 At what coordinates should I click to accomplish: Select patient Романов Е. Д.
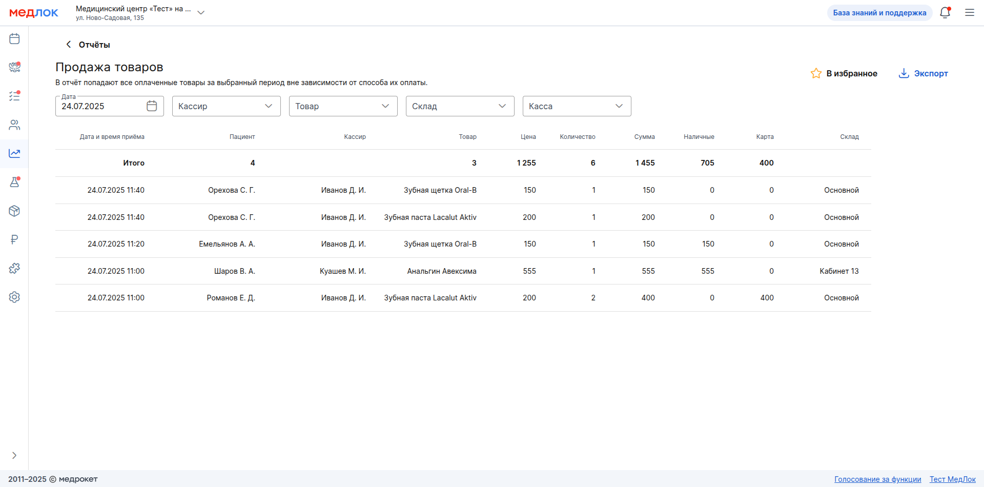pyautogui.click(x=231, y=298)
